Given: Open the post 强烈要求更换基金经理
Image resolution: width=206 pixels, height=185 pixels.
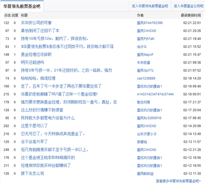Looking at the screenshot, I should point(69,102).
